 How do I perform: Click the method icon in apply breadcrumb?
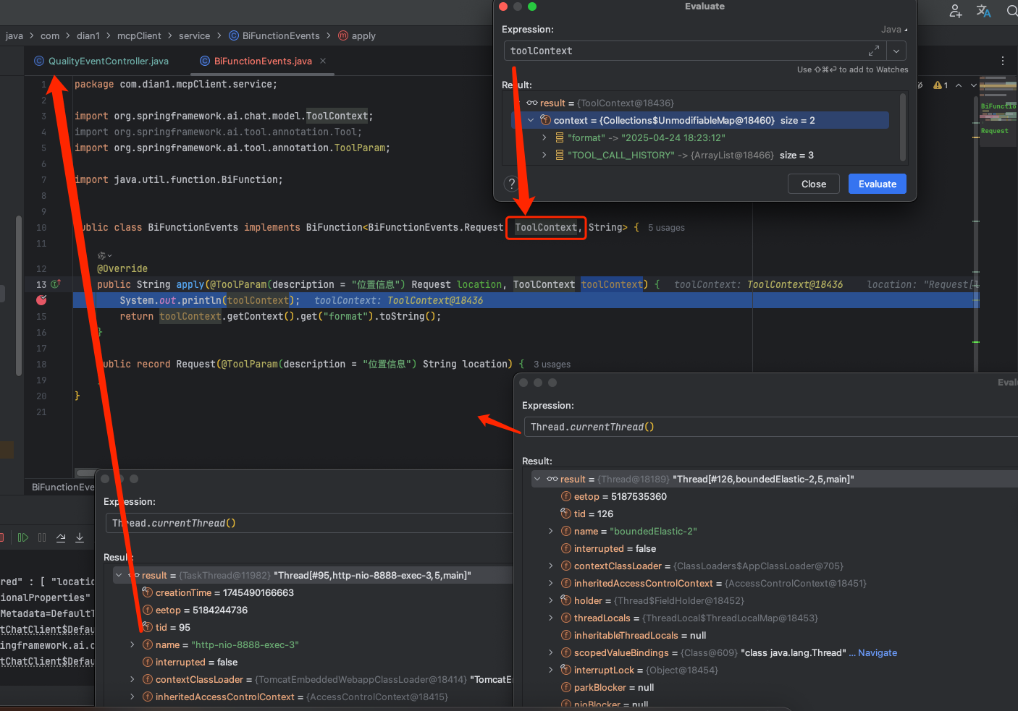pyautogui.click(x=343, y=35)
